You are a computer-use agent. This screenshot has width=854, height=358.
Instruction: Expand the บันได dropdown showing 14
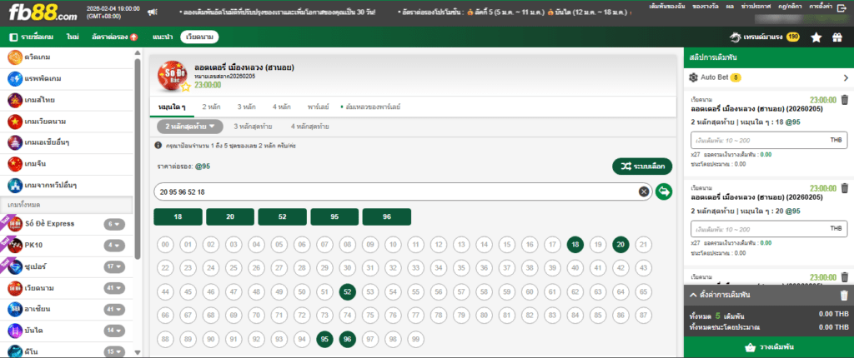tap(114, 331)
